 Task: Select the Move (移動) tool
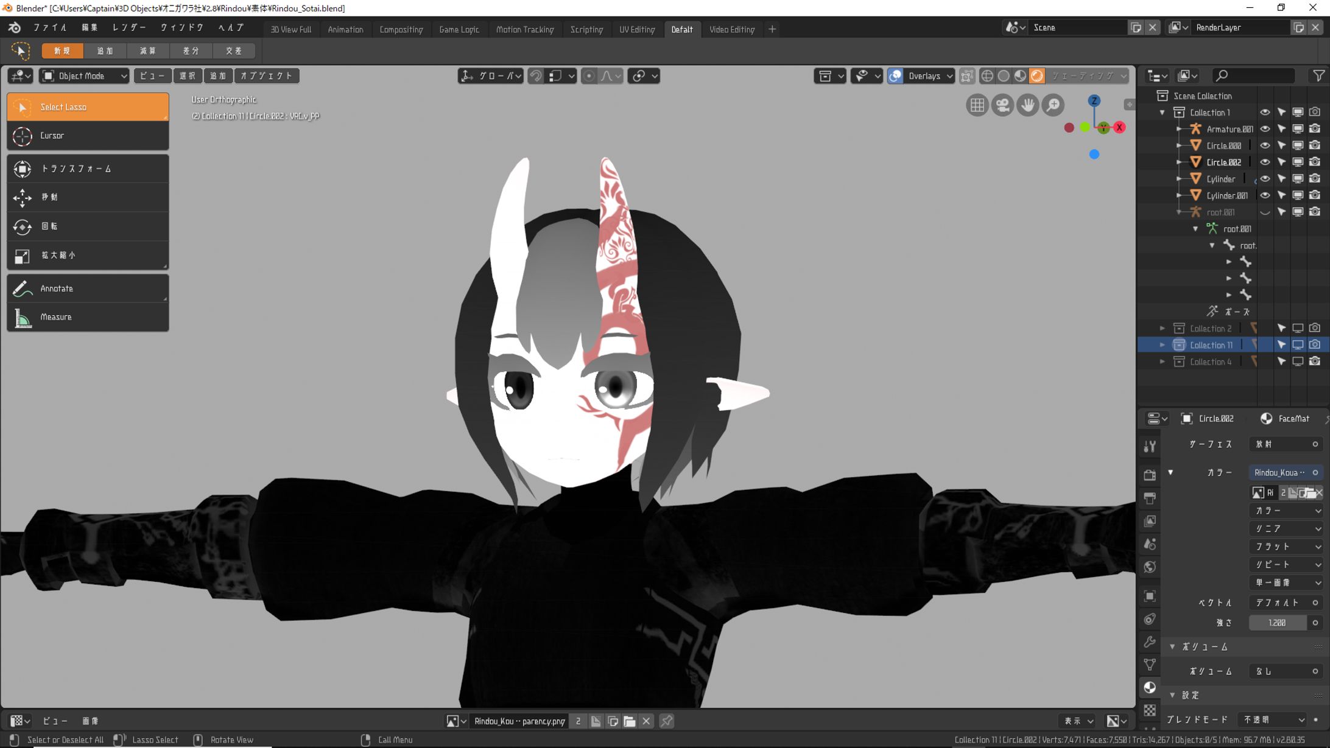click(88, 197)
